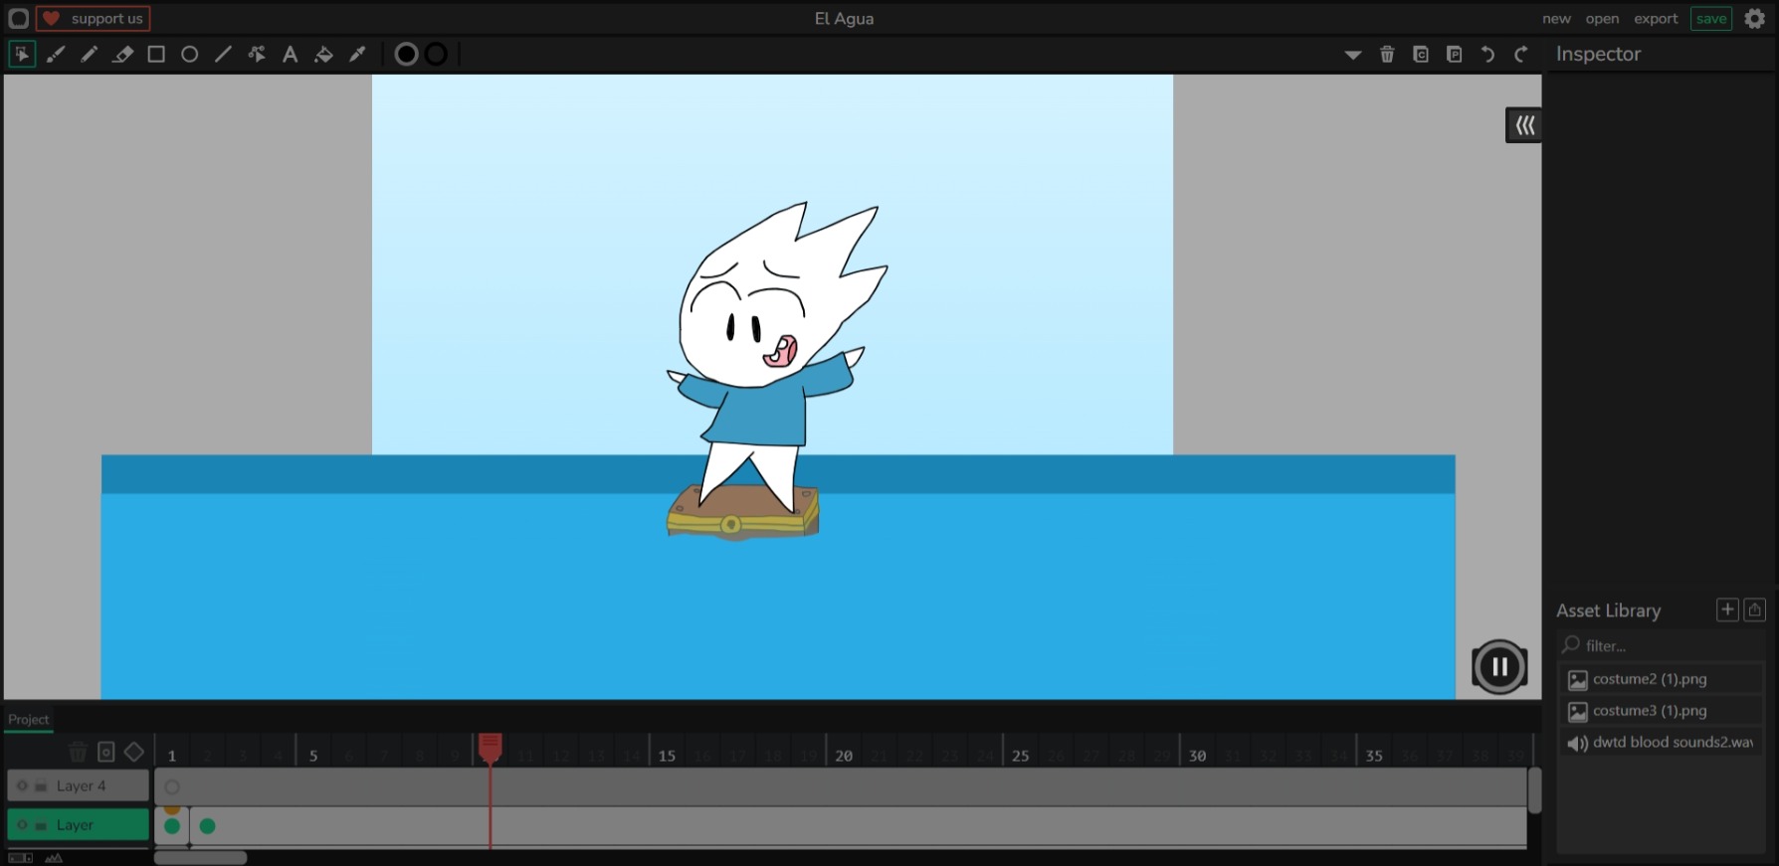Select the Fill Bucket tool

coord(323,54)
